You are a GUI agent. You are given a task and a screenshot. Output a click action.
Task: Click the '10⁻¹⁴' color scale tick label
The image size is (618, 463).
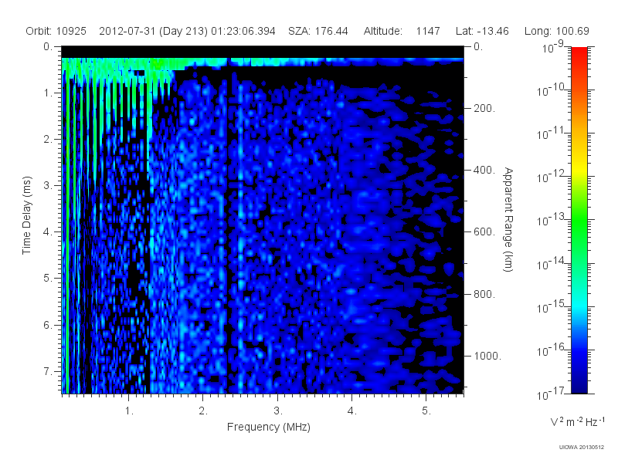coord(552,263)
